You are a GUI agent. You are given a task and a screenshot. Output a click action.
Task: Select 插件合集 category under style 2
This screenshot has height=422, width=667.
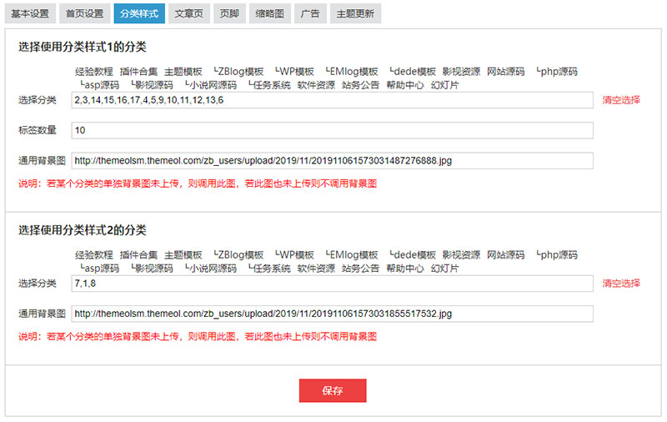138,255
